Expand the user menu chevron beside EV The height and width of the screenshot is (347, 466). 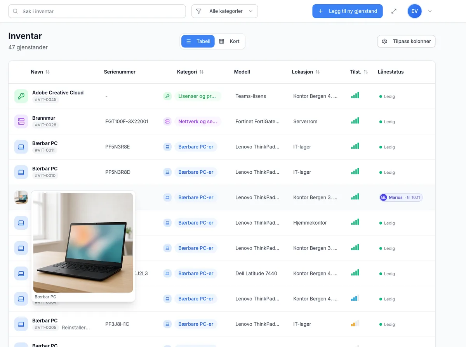tap(430, 11)
